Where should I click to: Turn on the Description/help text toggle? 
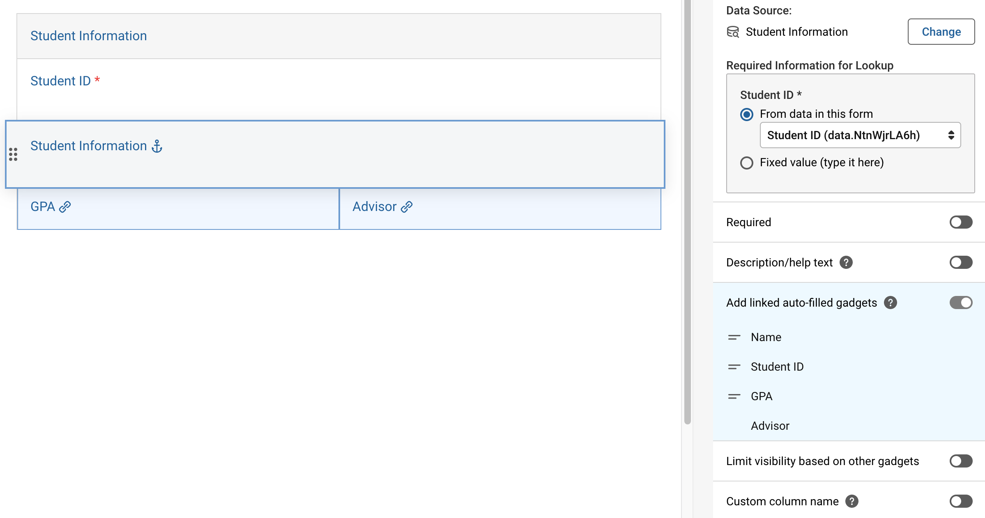[961, 262]
